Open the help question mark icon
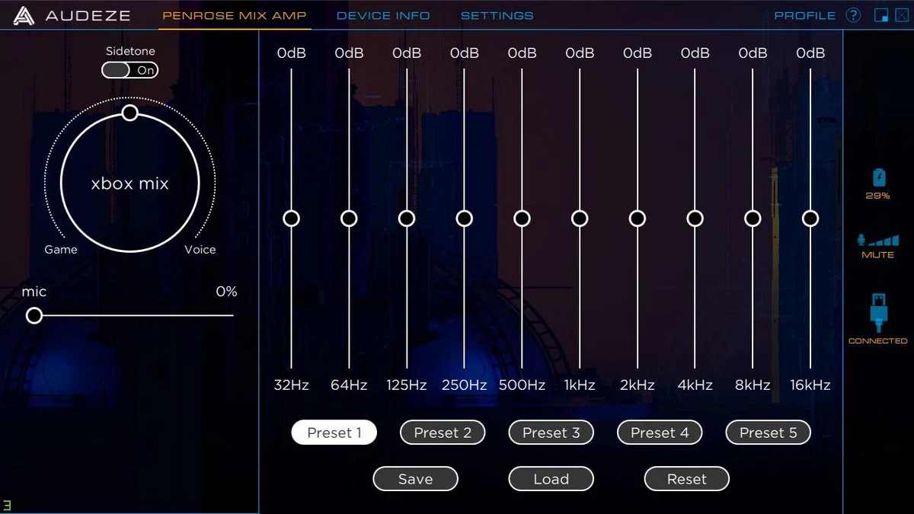914x514 pixels. coord(853,15)
